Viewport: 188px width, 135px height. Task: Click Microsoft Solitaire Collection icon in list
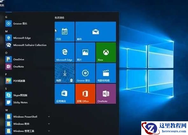click(9, 45)
